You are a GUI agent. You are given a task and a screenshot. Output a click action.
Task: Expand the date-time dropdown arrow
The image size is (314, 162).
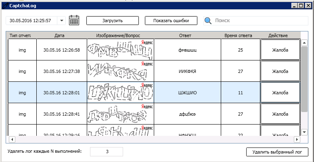click(x=61, y=21)
